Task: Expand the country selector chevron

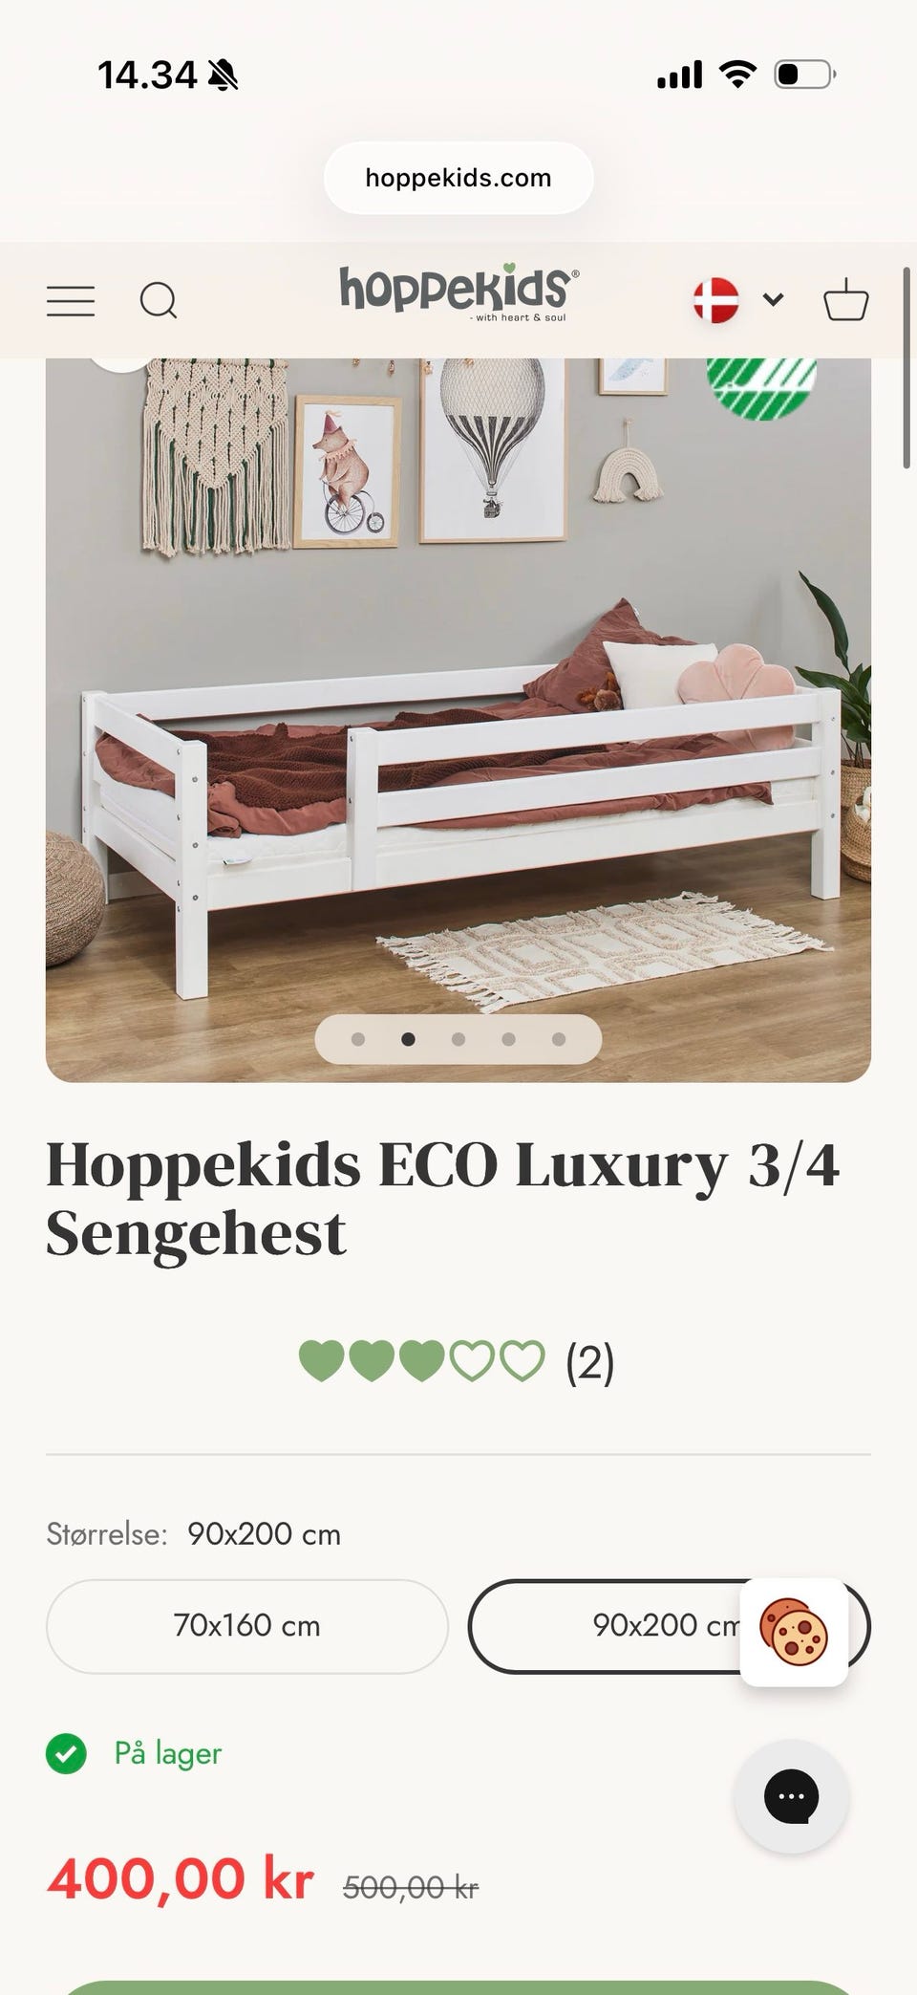Action: [x=774, y=299]
